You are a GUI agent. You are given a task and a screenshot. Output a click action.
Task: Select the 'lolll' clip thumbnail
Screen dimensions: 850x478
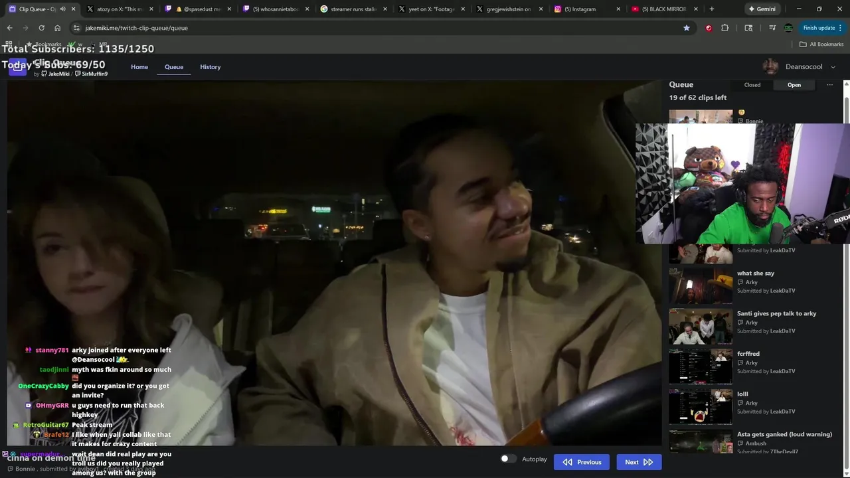[701, 406]
